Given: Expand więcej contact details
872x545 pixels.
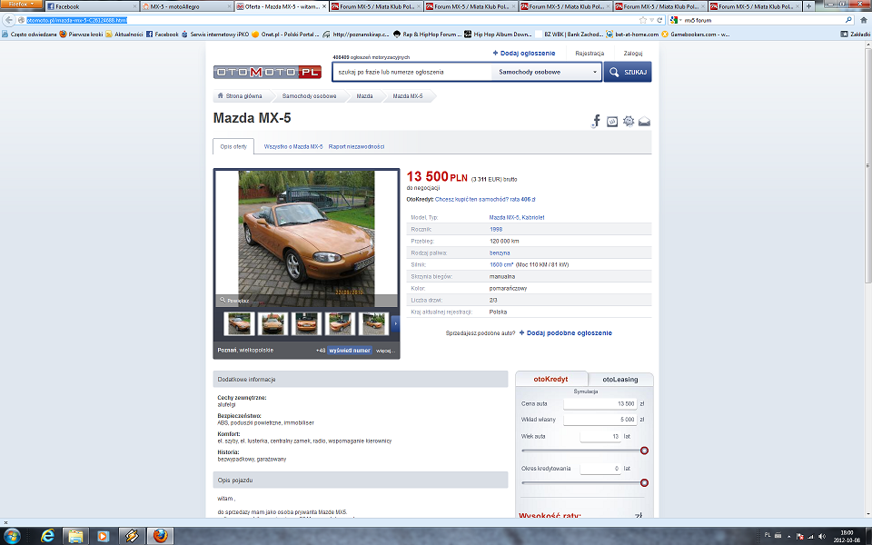Looking at the screenshot, I should (385, 351).
